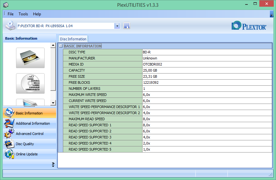Click the F:PLEXTOR BD-R drive combo box
The image size is (276, 180).
click(x=69, y=26)
